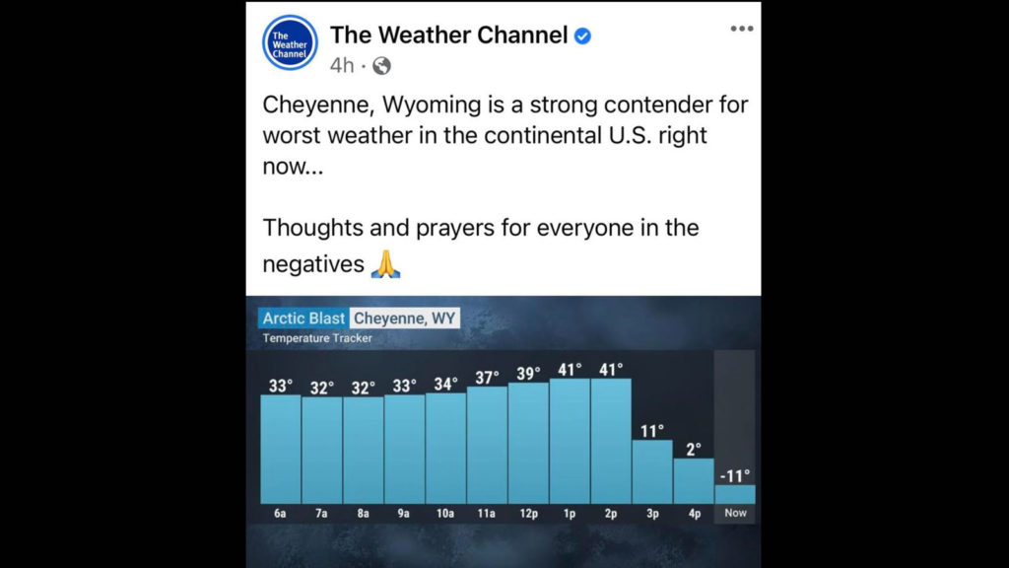Image resolution: width=1009 pixels, height=568 pixels.
Task: Click the 10a bar showing 34°
Action: click(445, 449)
